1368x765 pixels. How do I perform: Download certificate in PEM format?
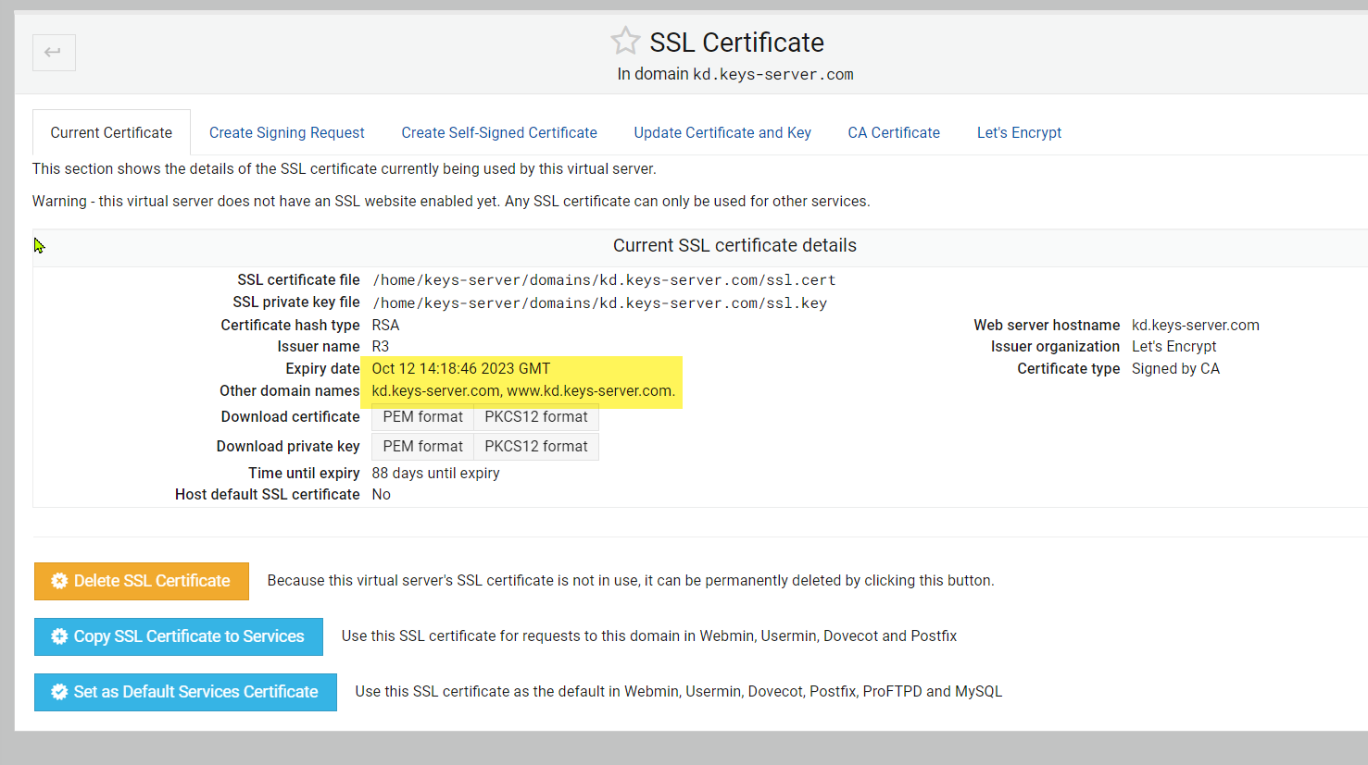(x=422, y=417)
